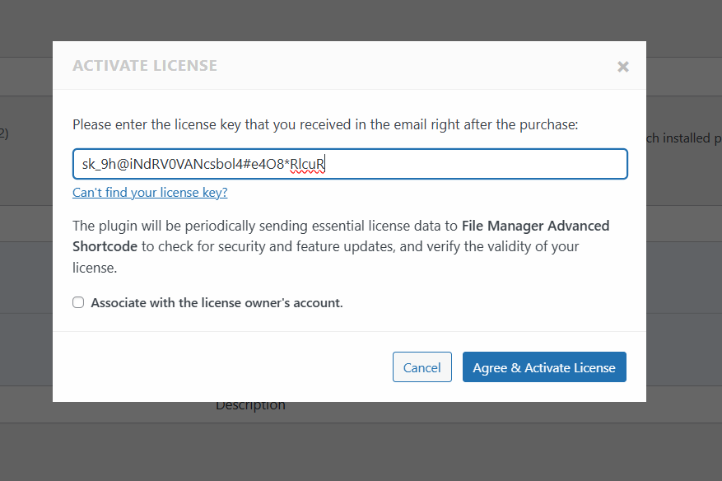
Task: Click the ACTIVATE LICENSE dialog title
Action: (145, 65)
